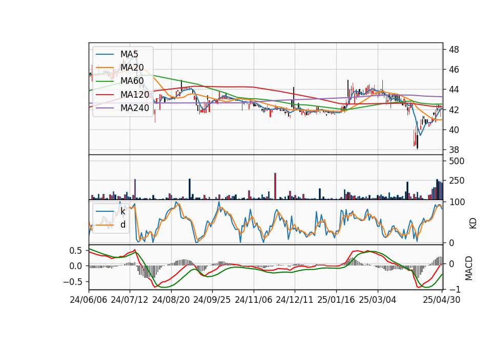Click the 25/03/04 date axis label
This screenshot has width=492, height=353.
378,300
